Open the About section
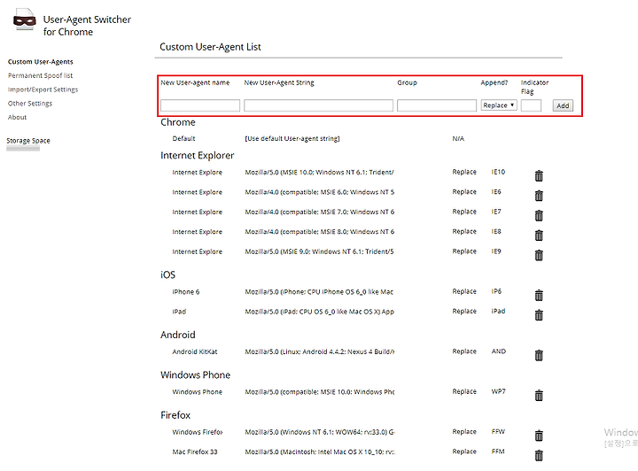 (x=17, y=117)
